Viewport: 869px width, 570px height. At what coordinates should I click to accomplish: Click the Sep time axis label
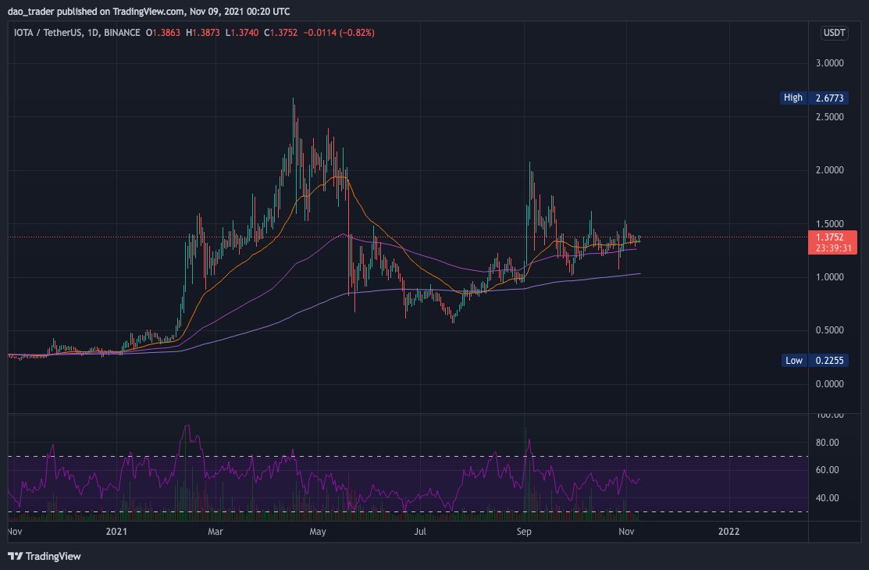524,531
